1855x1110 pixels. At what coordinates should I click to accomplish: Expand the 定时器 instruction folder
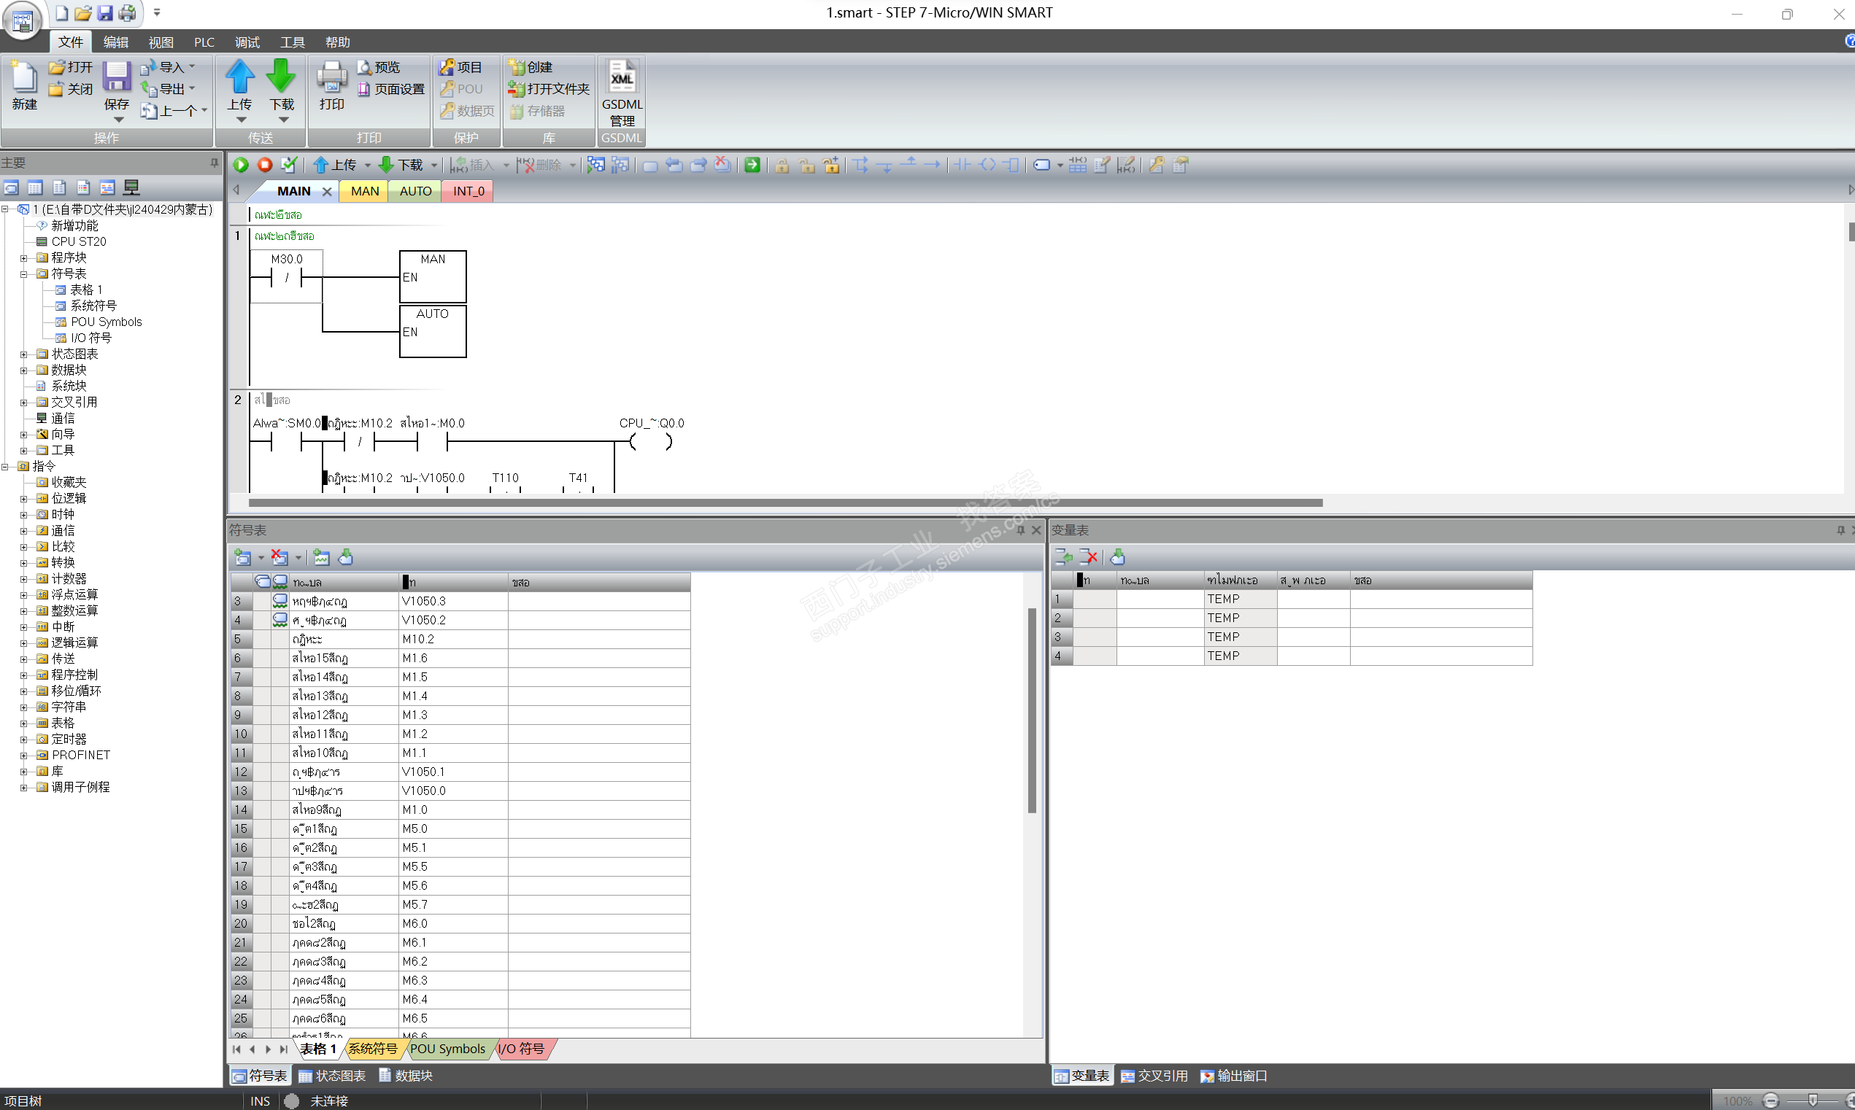point(23,739)
